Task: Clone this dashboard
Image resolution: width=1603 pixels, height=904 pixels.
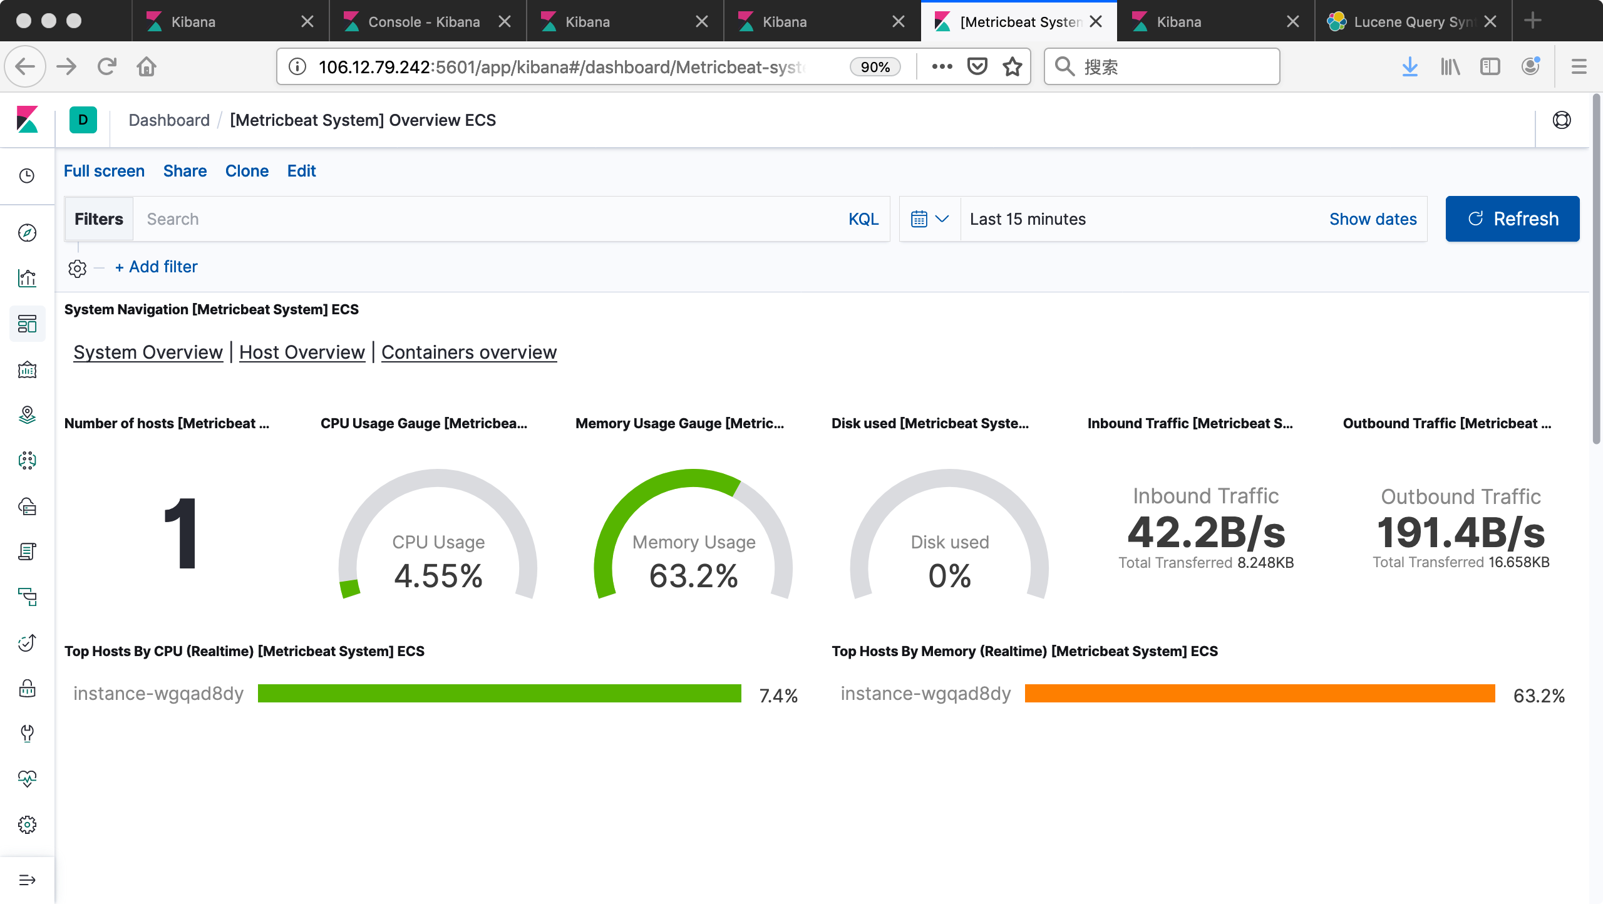Action: pyautogui.click(x=247, y=171)
